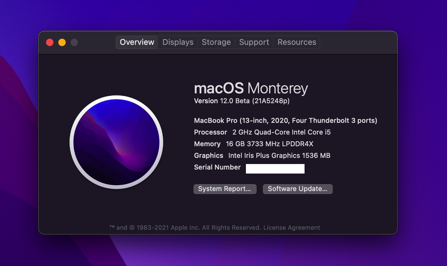Open the License Agreement link

[x=292, y=228]
